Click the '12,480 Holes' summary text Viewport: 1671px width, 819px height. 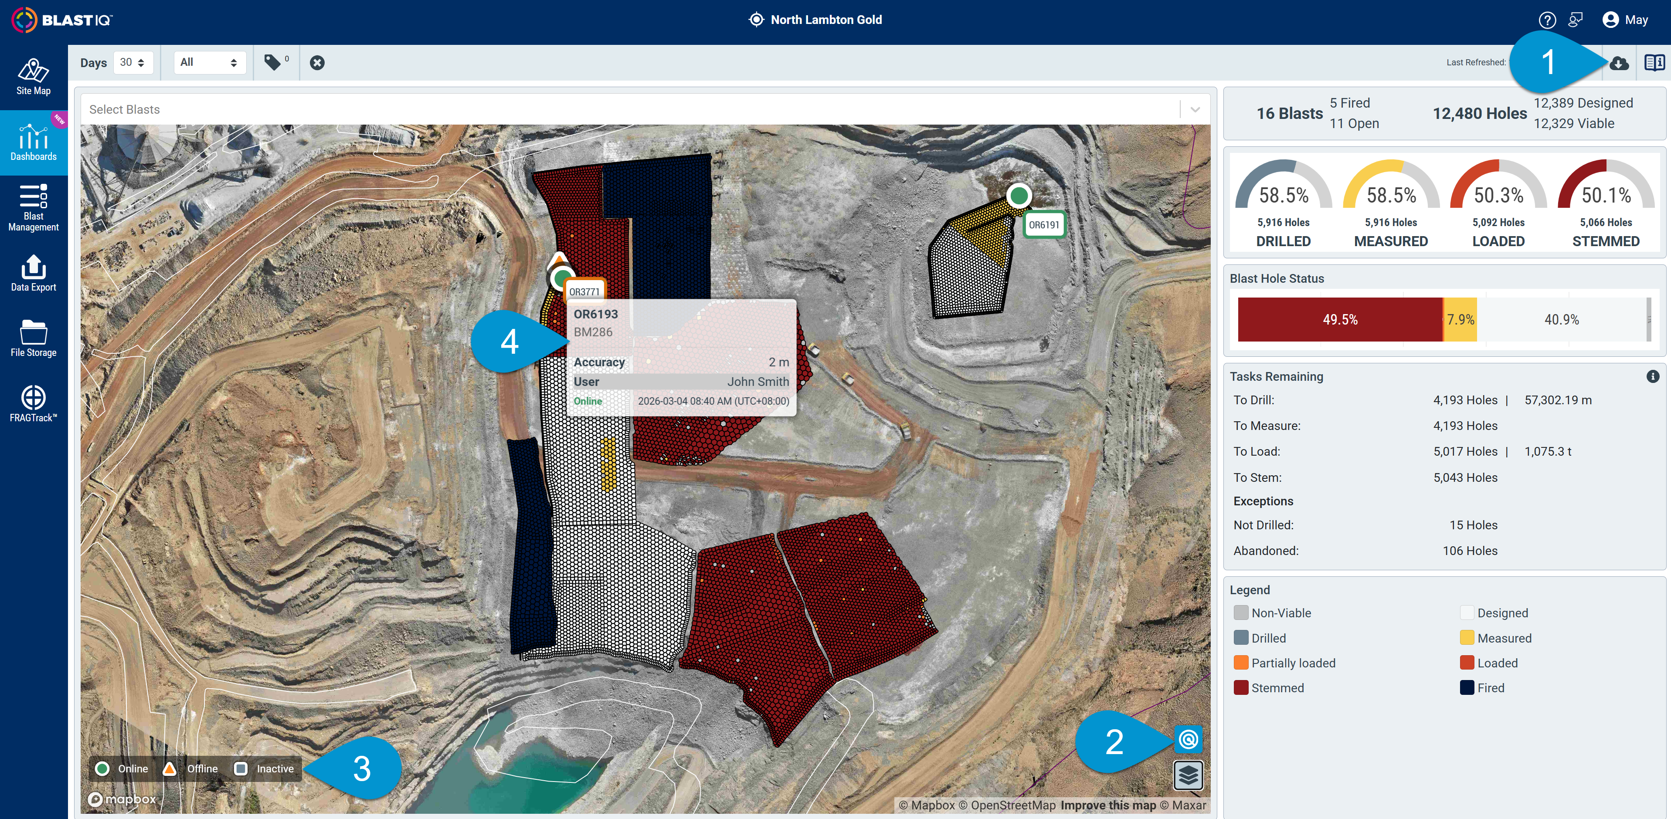[x=1480, y=113]
